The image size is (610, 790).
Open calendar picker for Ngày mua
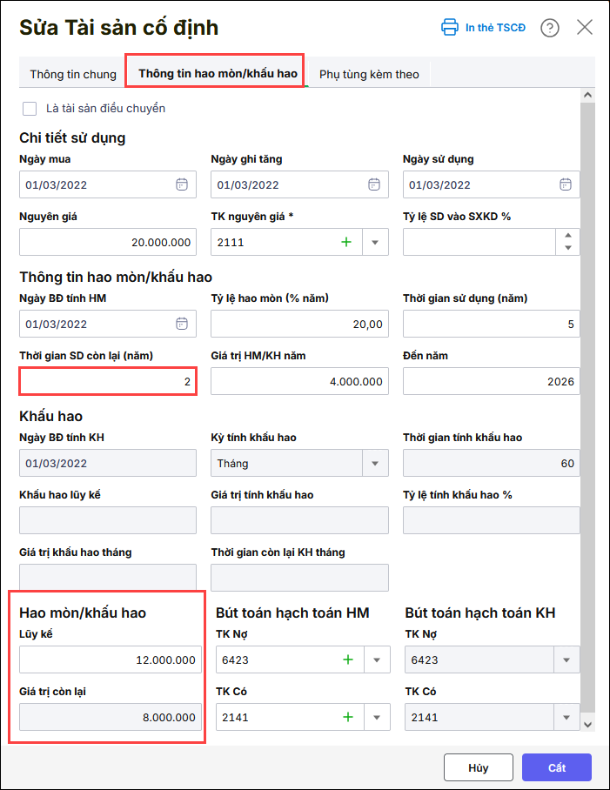click(x=182, y=184)
